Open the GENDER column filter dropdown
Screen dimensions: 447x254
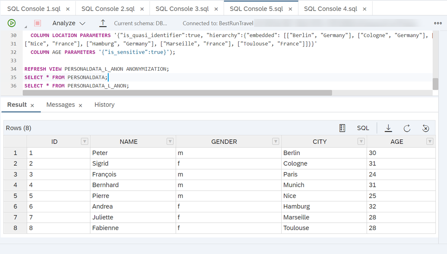click(x=276, y=142)
